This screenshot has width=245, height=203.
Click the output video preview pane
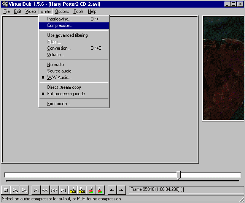point(224,68)
